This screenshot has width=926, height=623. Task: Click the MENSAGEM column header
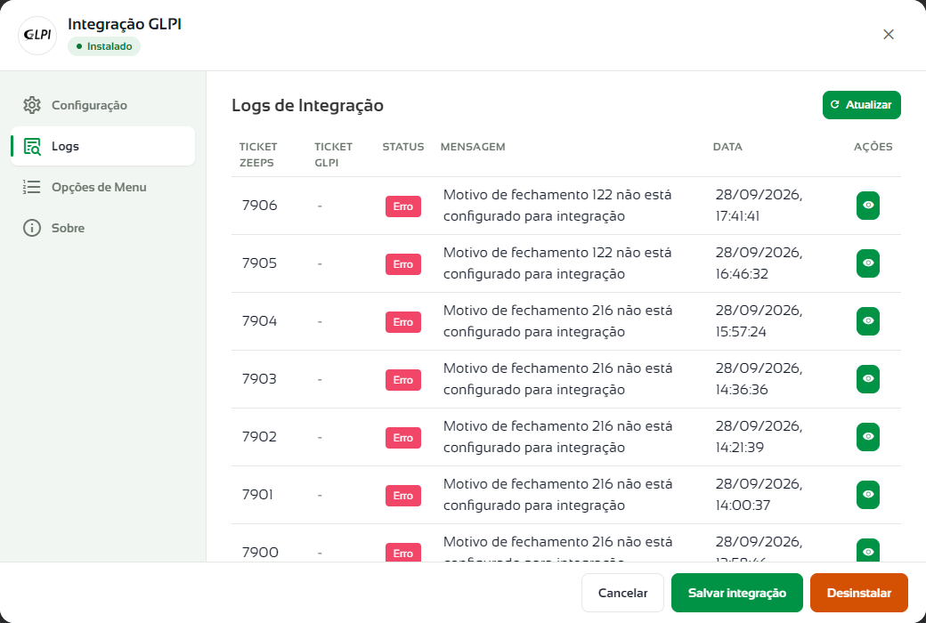[473, 147]
